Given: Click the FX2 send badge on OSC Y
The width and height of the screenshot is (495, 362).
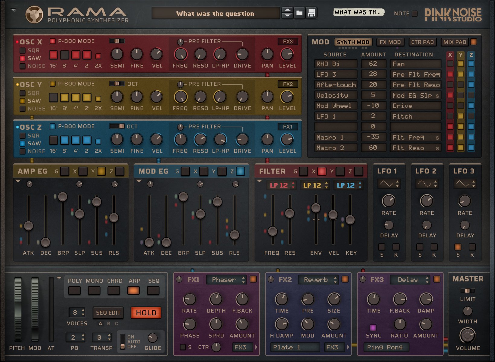Looking at the screenshot, I should (x=289, y=84).
